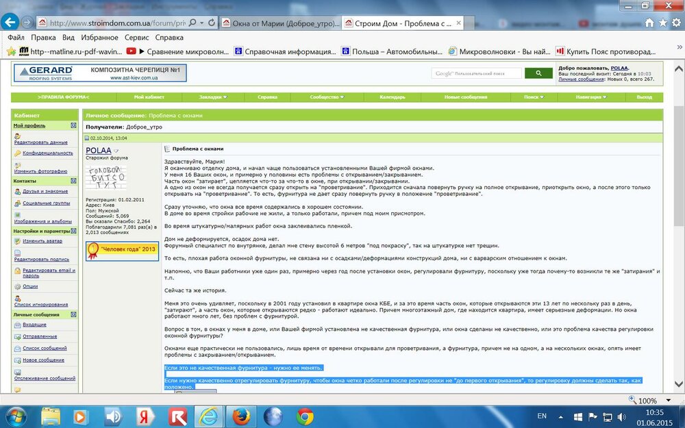
Task: Click the envelope icon beside Входящие
Action: point(18,325)
